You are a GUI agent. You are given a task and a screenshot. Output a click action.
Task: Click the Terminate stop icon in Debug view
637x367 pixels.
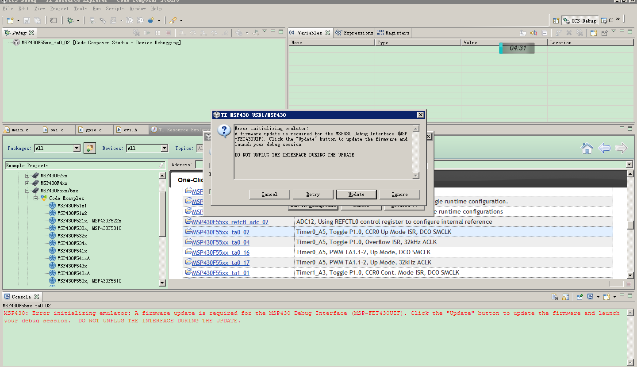point(168,33)
